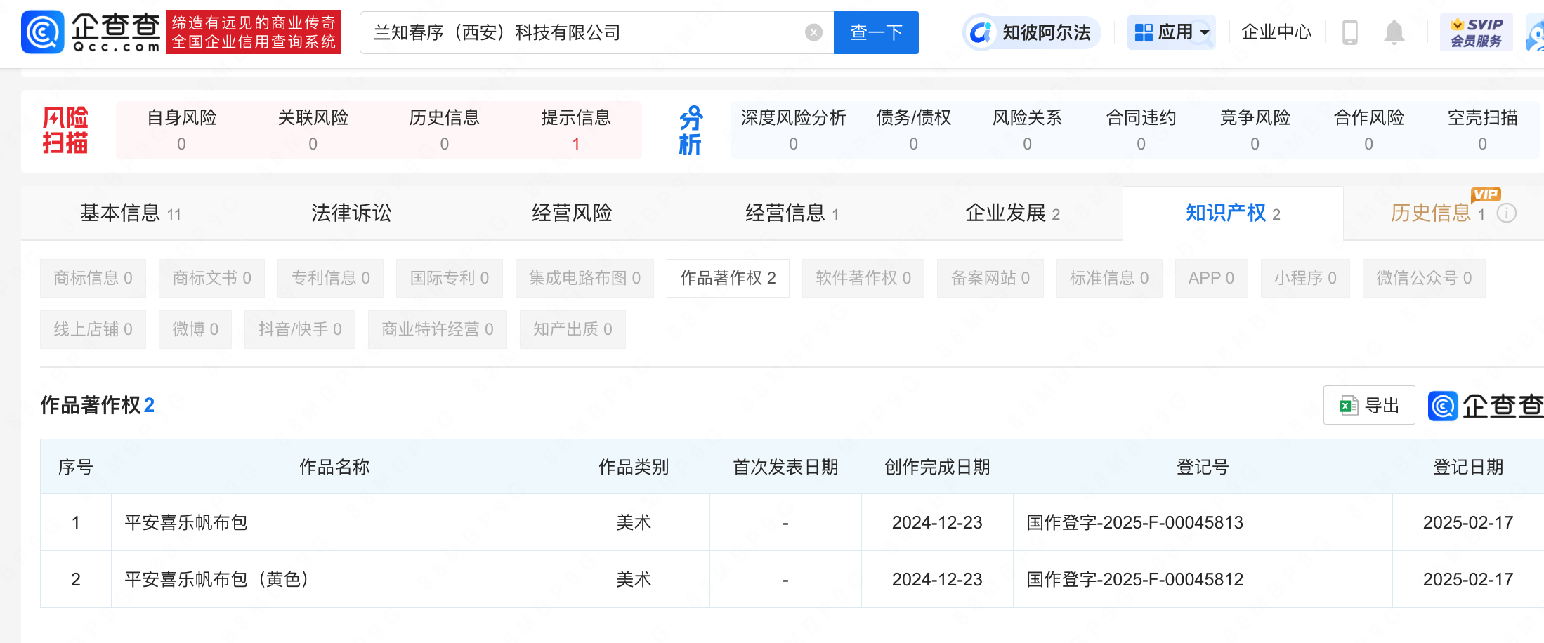Open the mobile app phone icon

1349,32
